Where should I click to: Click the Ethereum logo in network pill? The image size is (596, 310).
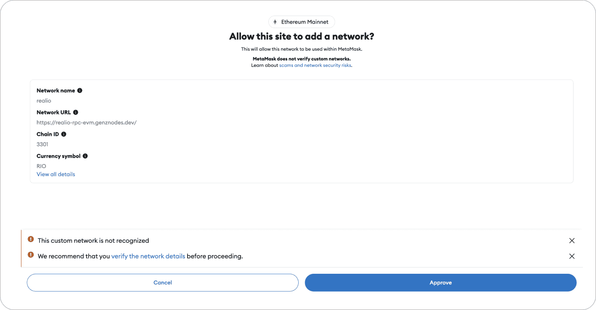point(275,22)
